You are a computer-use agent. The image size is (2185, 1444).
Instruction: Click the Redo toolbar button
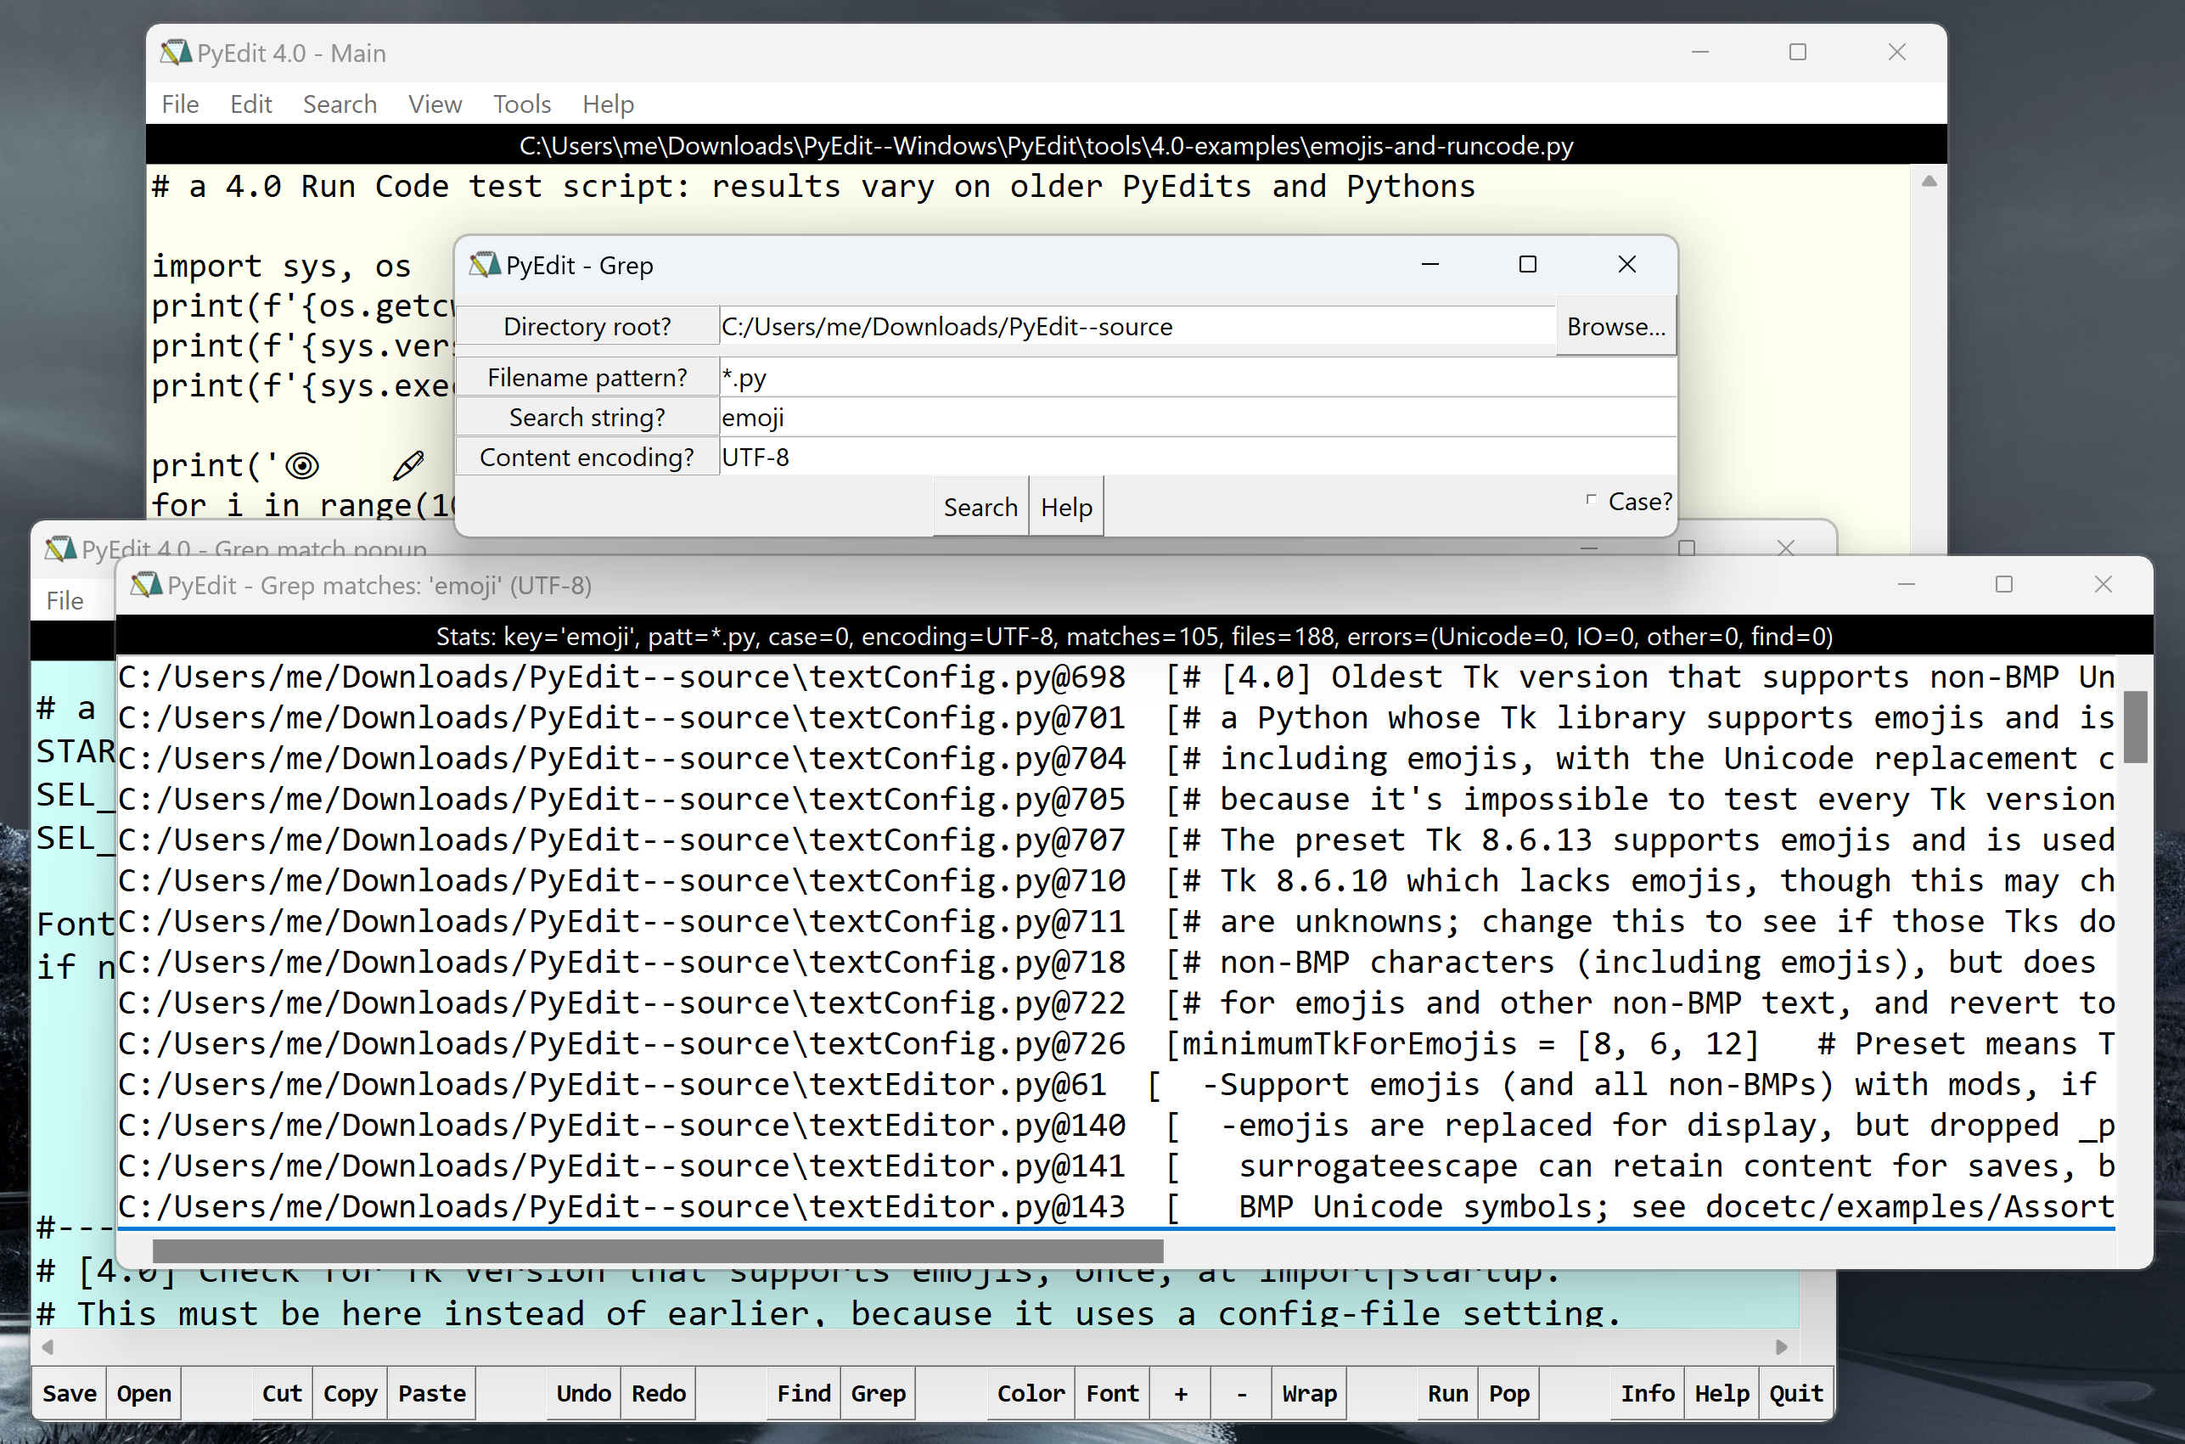coord(659,1393)
